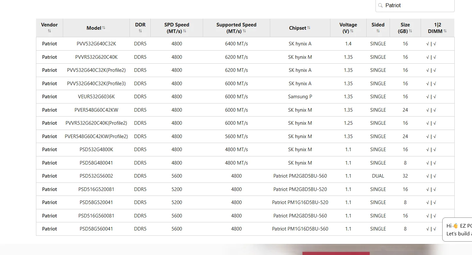This screenshot has height=255, width=472.
Task: Click 6200 MT/s in PVVR532G620C40K row
Action: (236, 57)
